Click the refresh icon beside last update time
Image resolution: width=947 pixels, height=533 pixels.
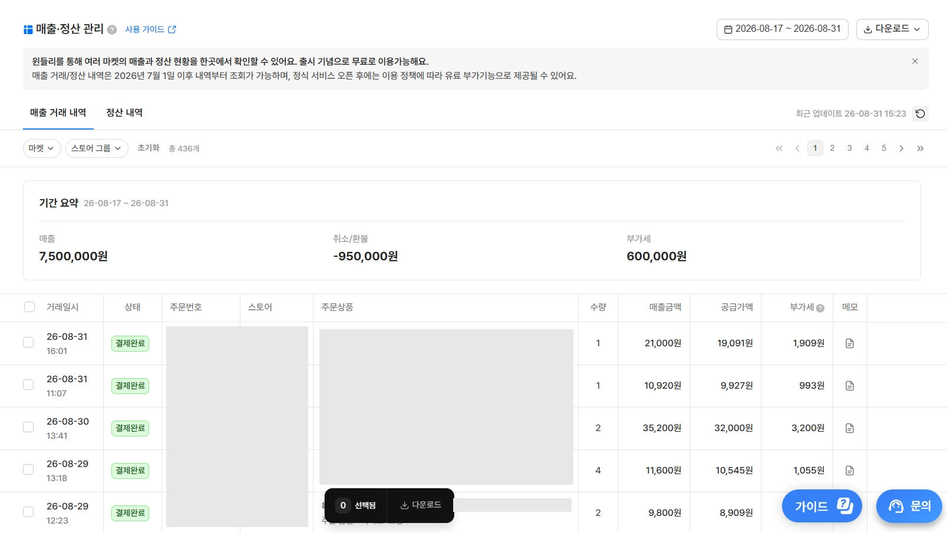click(x=920, y=114)
